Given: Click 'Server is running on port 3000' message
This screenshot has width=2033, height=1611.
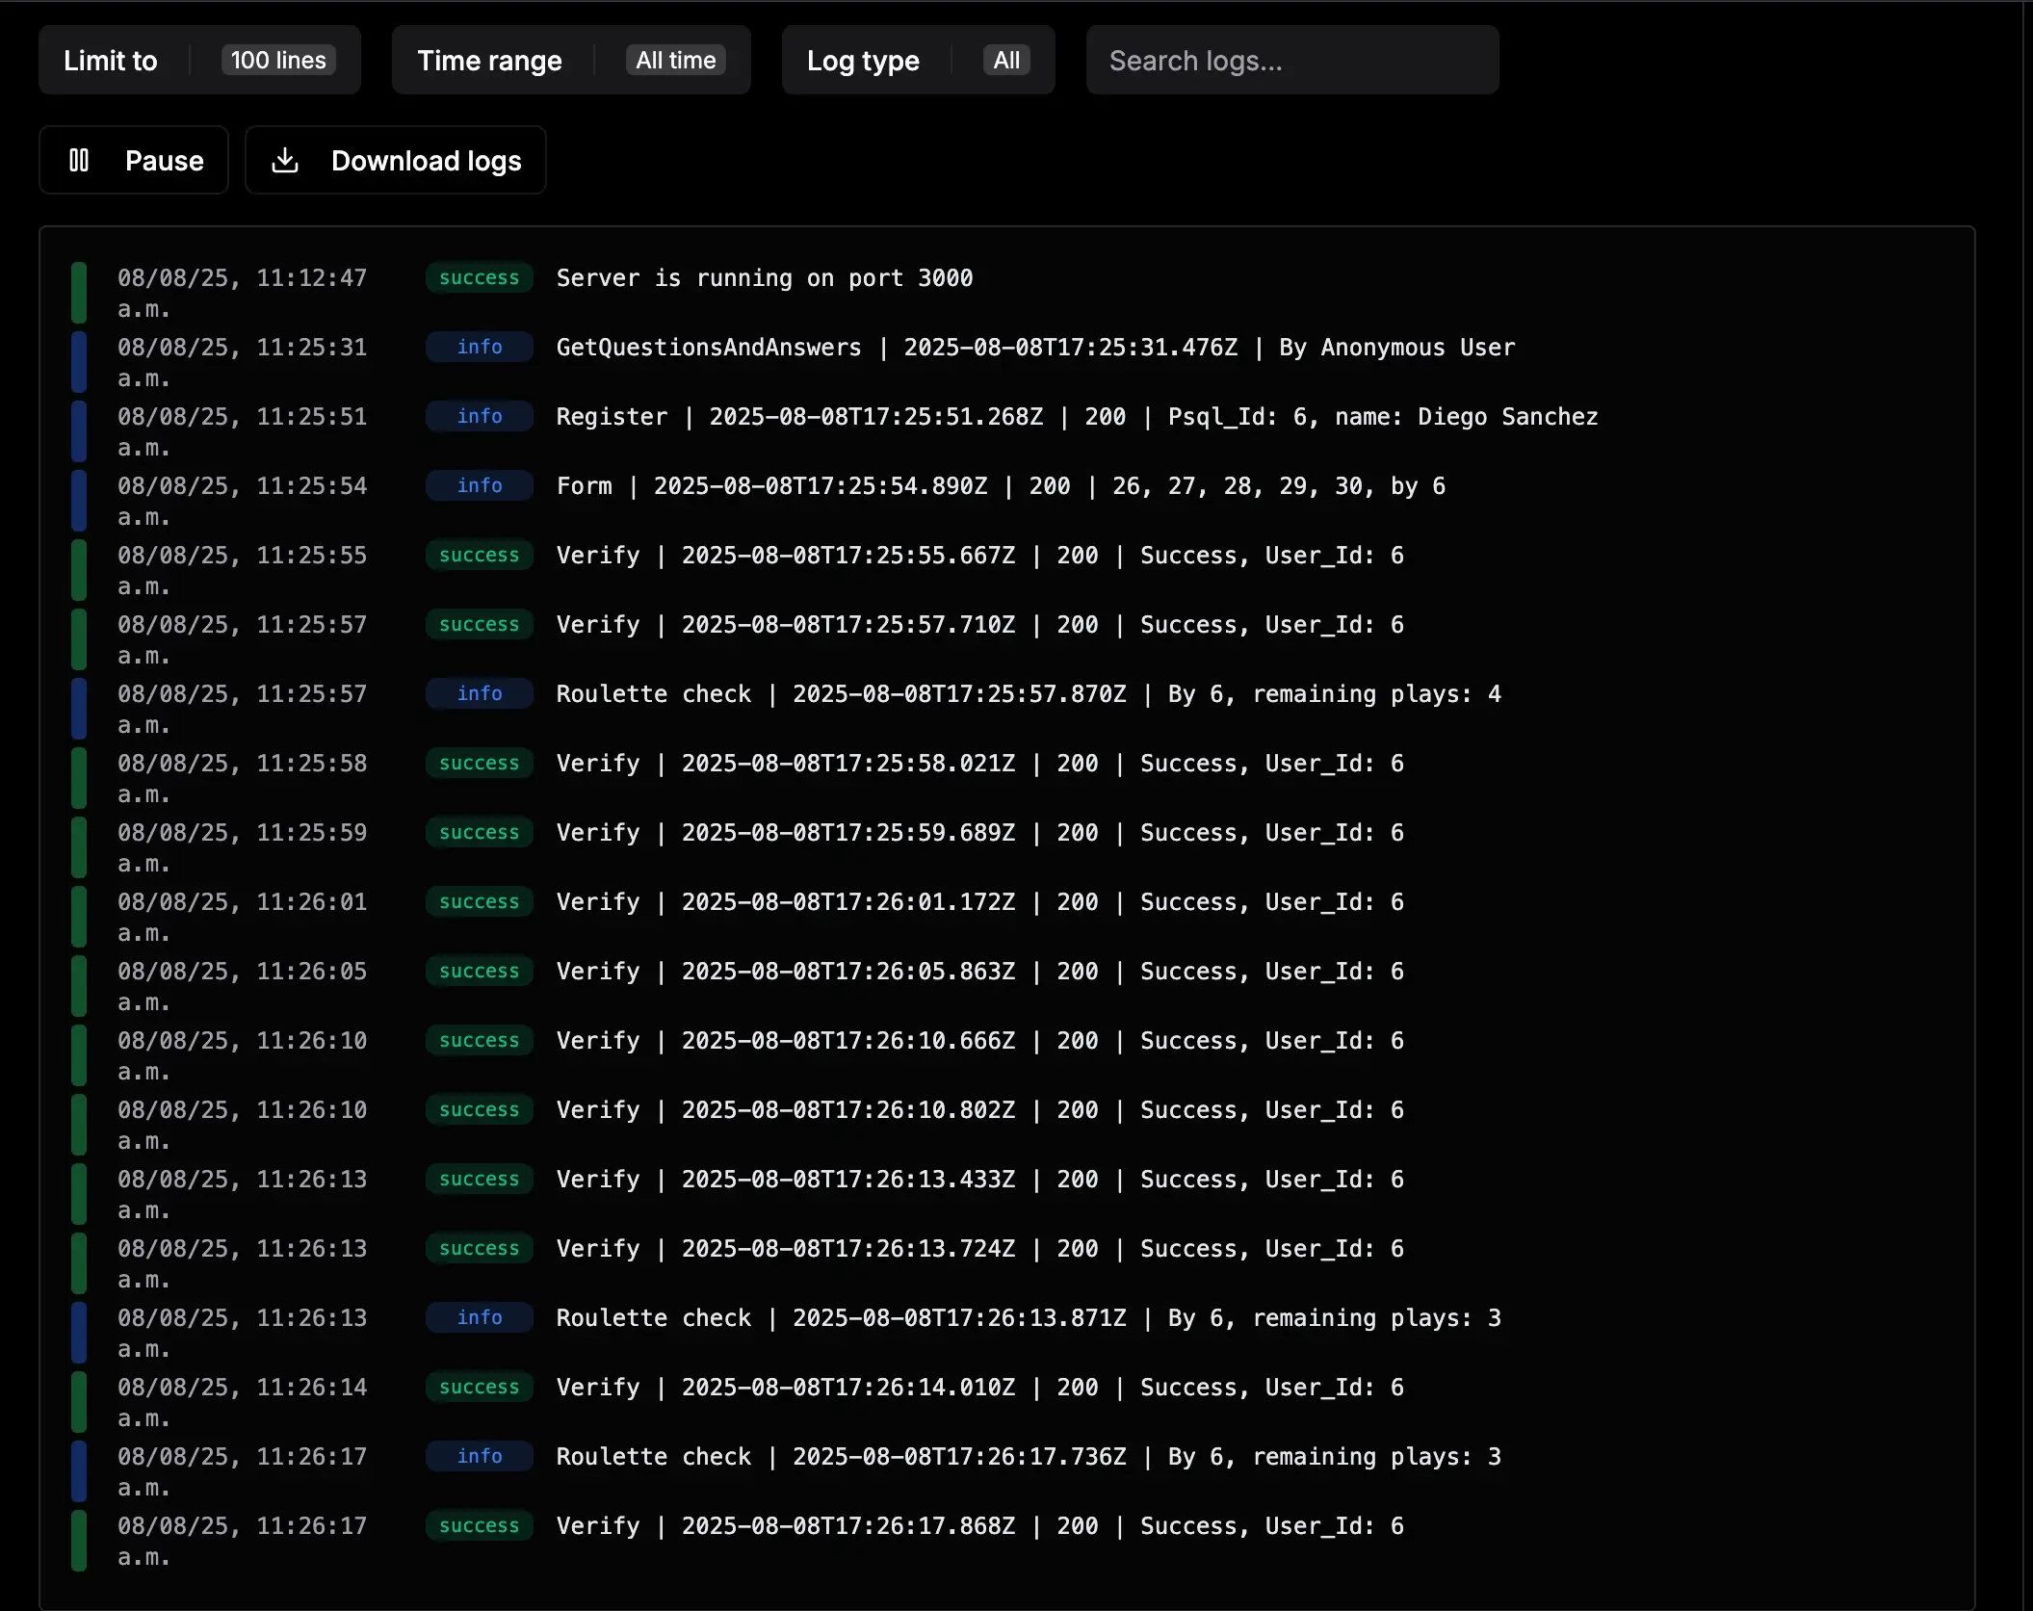Looking at the screenshot, I should (765, 278).
